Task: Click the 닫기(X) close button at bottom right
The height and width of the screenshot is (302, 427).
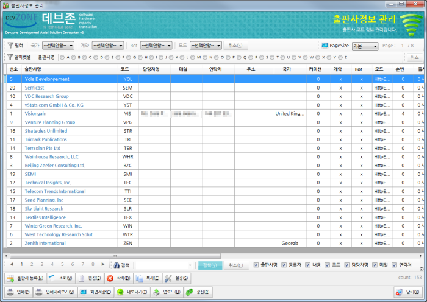Action: [x=408, y=292]
